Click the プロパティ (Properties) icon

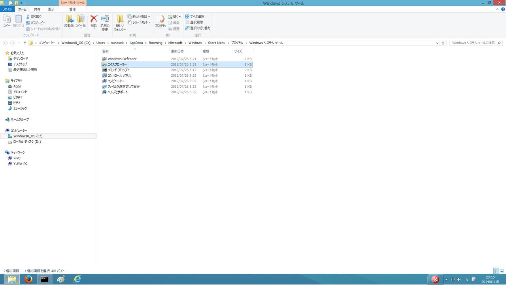(x=160, y=21)
